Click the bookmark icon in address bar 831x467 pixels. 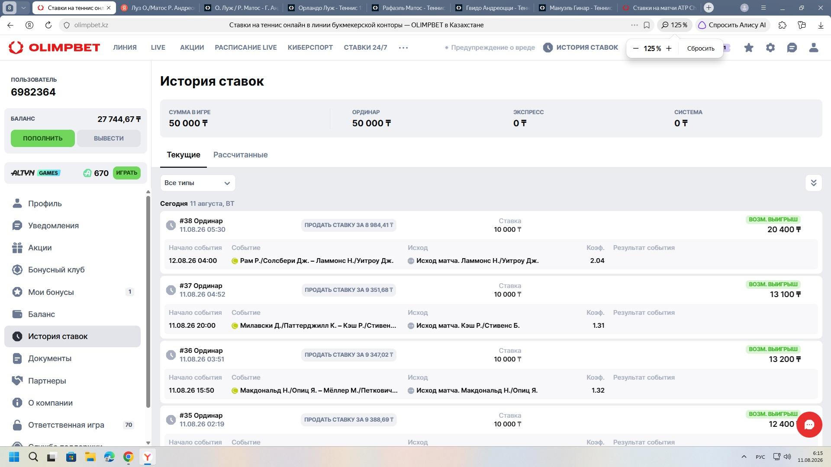pyautogui.click(x=647, y=25)
